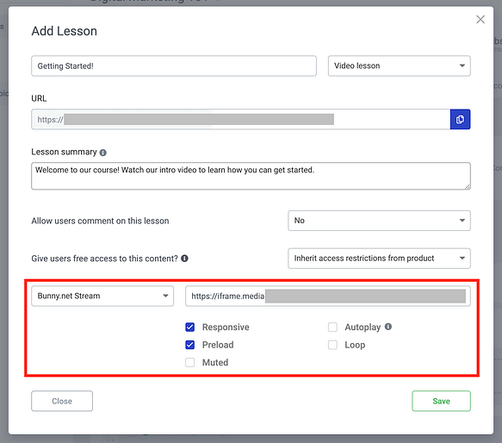Image resolution: width=502 pixels, height=443 pixels.
Task: Open the Inherit access restrictions dropdown
Action: tap(379, 259)
